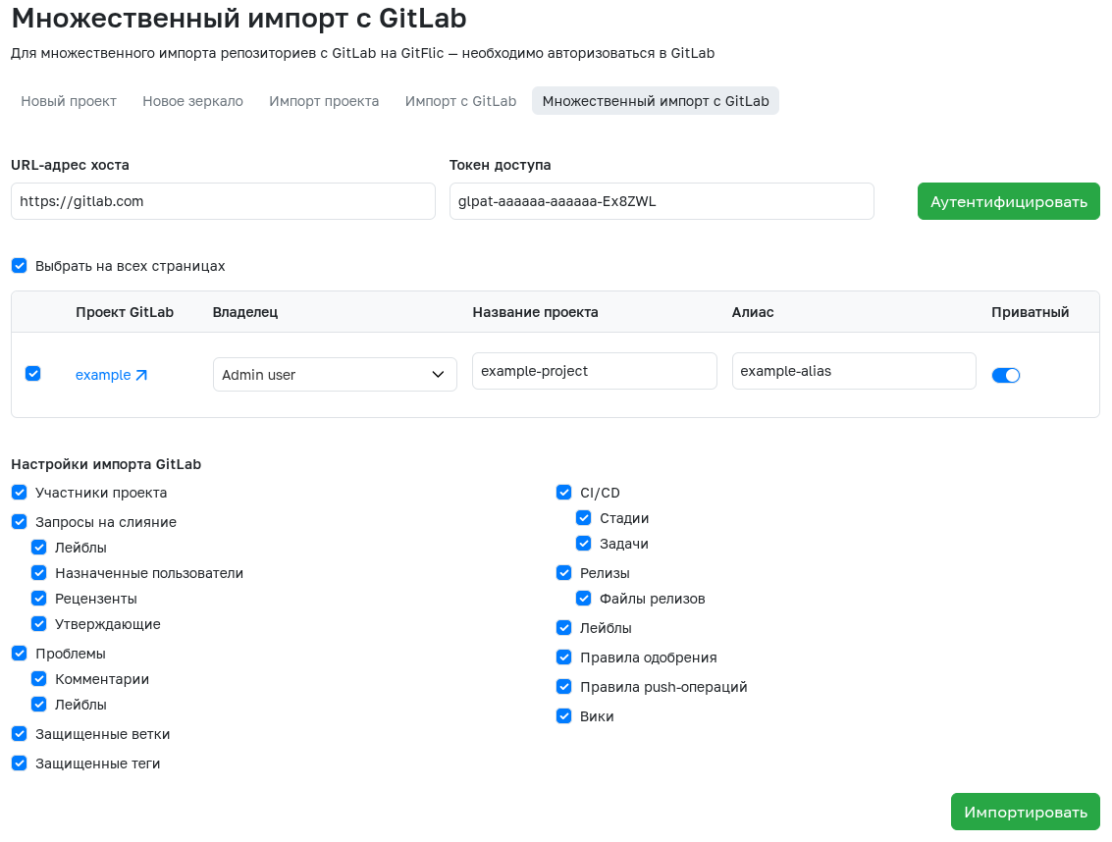Toggle Вики checkbox
Viewport: 1112px width, 842px height.
click(x=563, y=715)
